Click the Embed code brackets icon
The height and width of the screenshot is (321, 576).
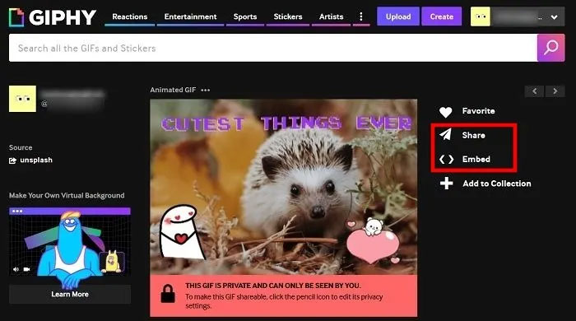coord(446,160)
